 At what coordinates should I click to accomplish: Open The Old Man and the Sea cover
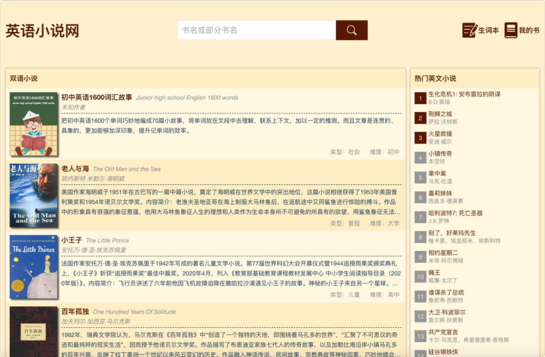[x=34, y=195]
